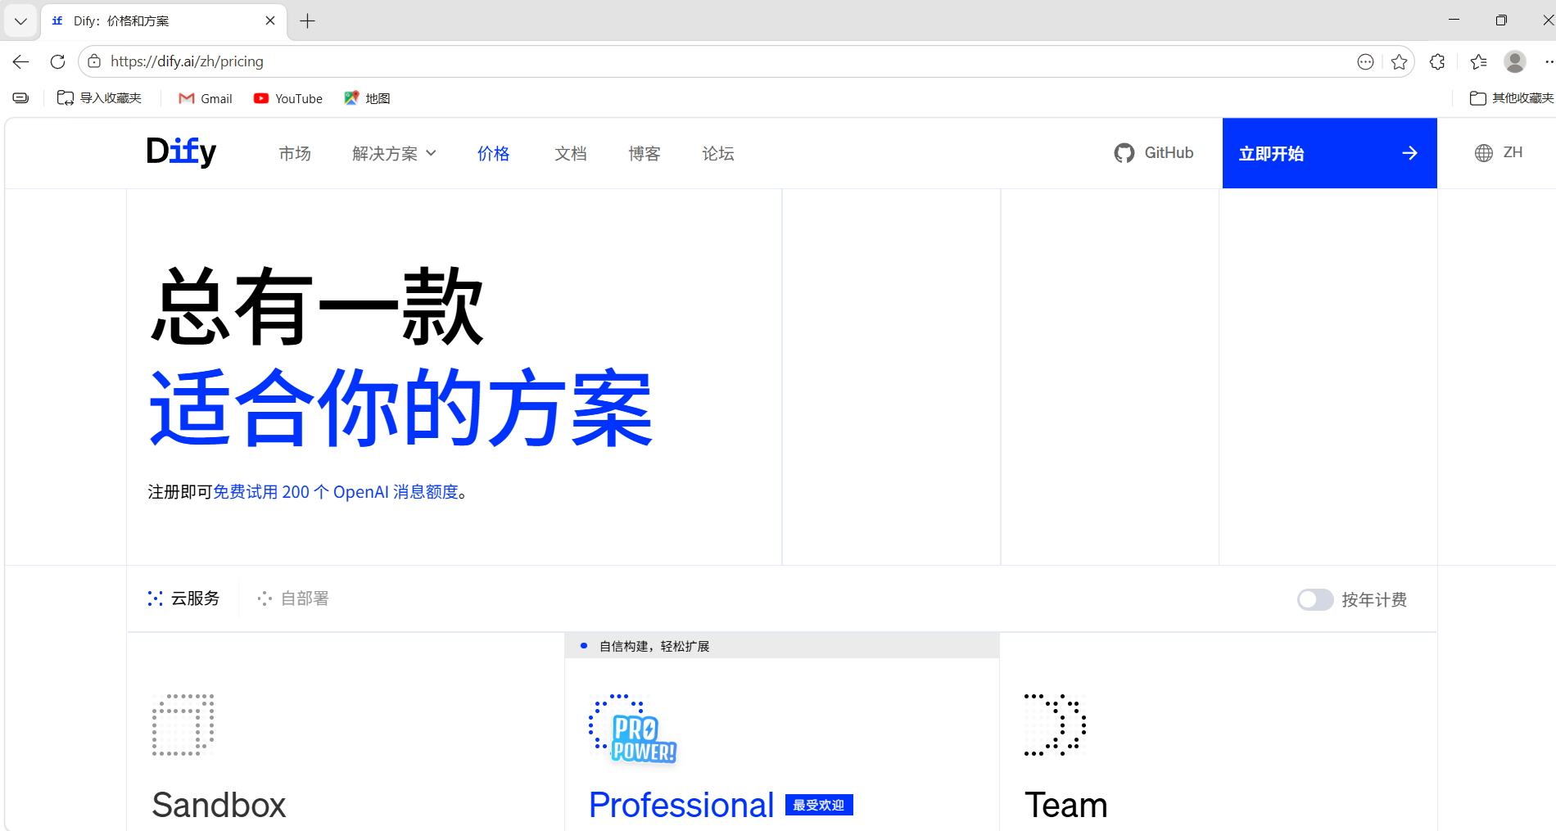This screenshot has width=1556, height=831.
Task: Click the GitHub text link
Action: [1169, 153]
